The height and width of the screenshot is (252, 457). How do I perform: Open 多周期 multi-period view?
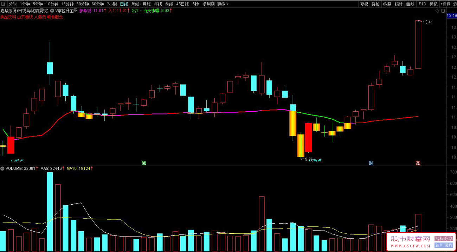tap(209, 4)
